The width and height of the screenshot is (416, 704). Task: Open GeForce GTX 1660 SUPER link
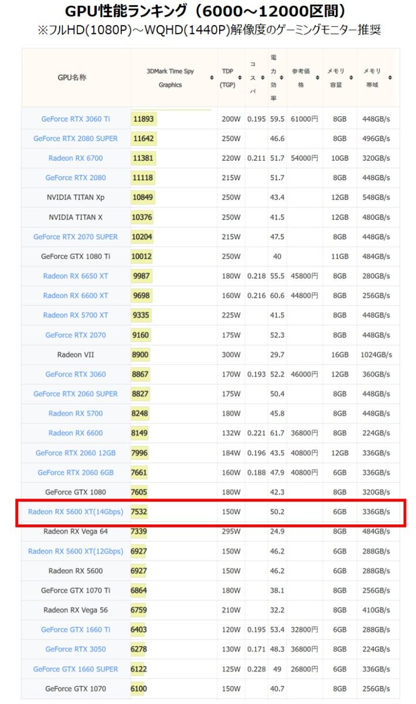[x=76, y=669]
